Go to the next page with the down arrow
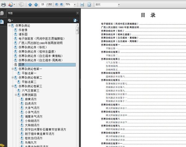 (36, 5)
